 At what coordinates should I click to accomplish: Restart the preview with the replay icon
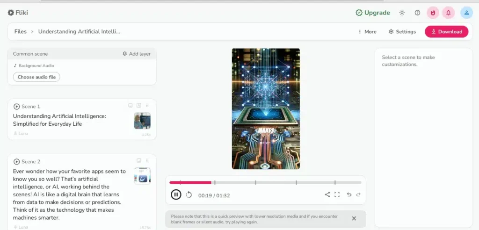(189, 194)
